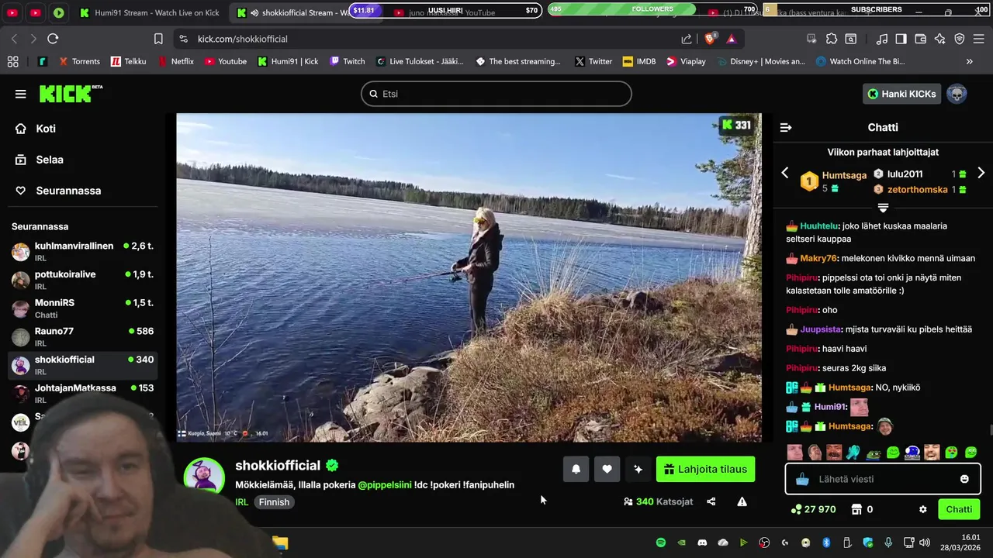The image size is (993, 558).
Task: Open the emoji picker in chat input
Action: coord(964,479)
